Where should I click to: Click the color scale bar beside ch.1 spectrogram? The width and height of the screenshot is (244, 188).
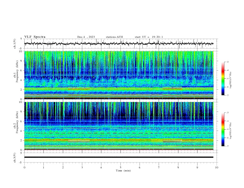click(x=223, y=79)
